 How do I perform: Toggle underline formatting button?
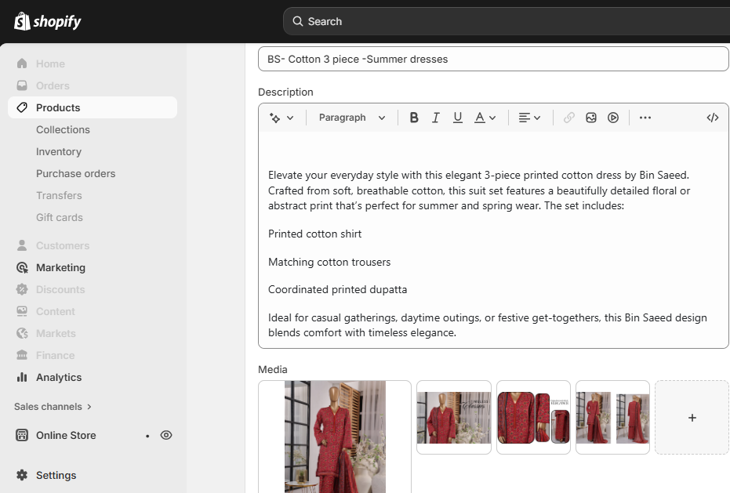coord(458,118)
